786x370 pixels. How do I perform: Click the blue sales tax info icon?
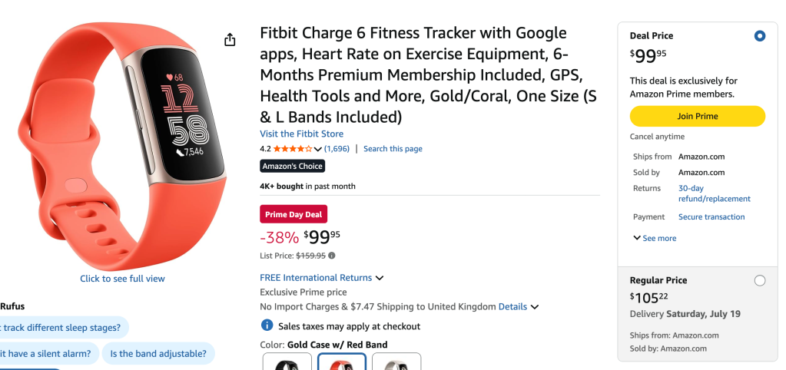(x=267, y=326)
